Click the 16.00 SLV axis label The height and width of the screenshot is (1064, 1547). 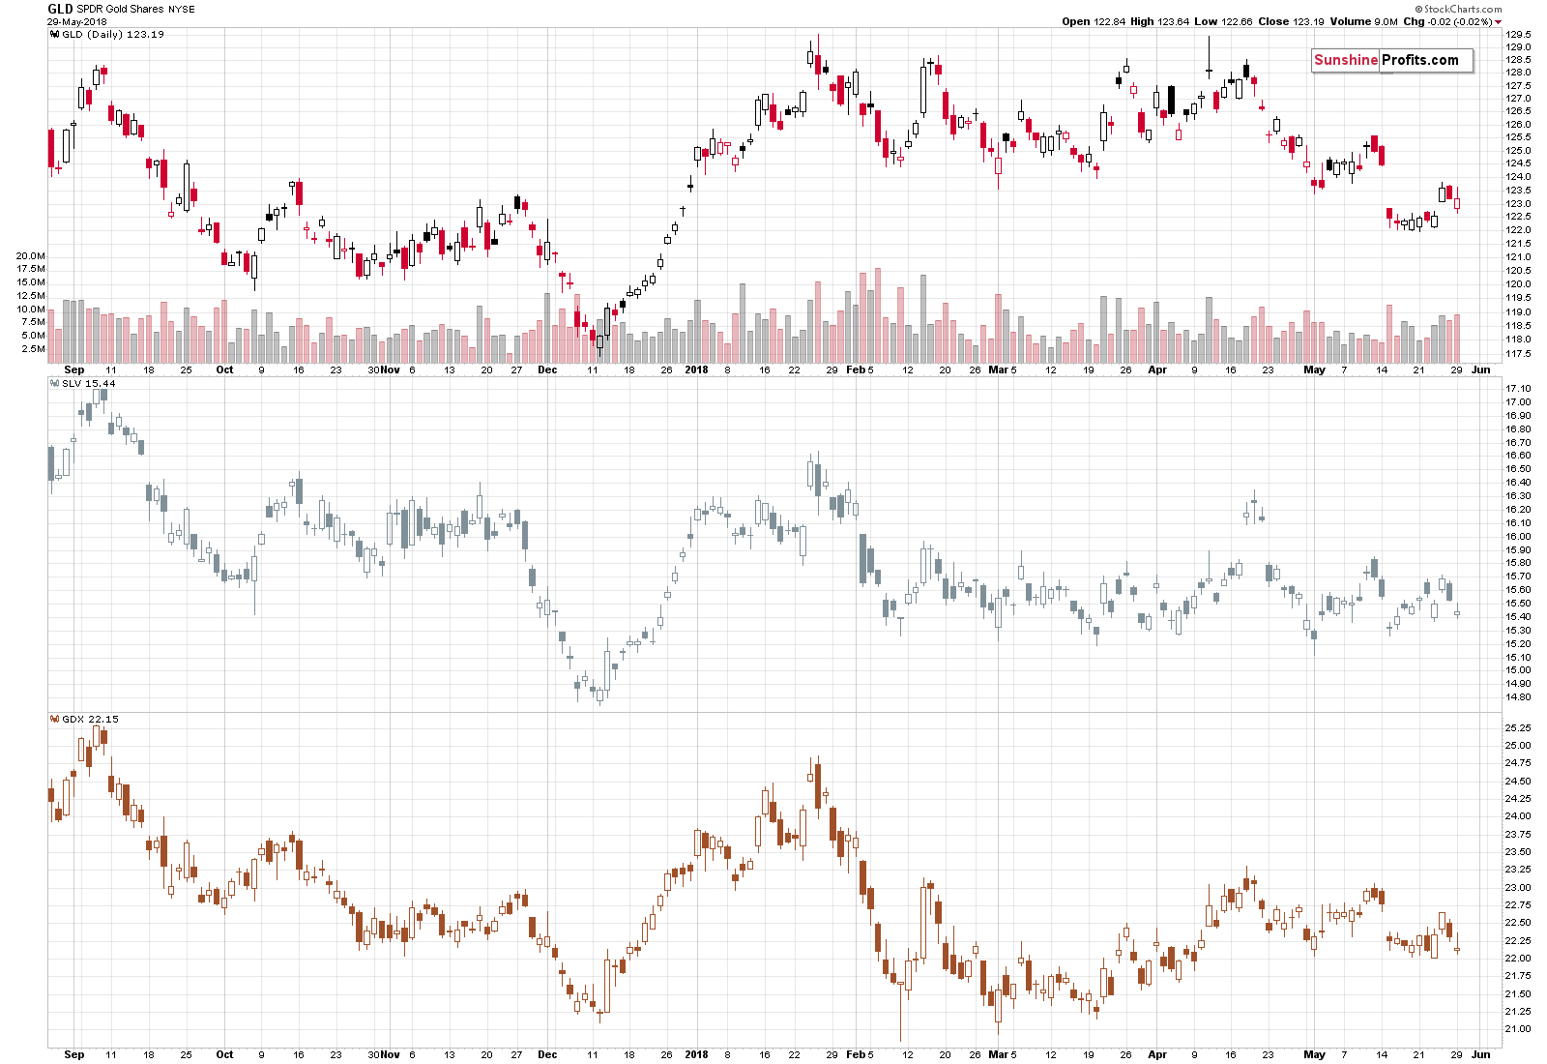click(x=1517, y=536)
